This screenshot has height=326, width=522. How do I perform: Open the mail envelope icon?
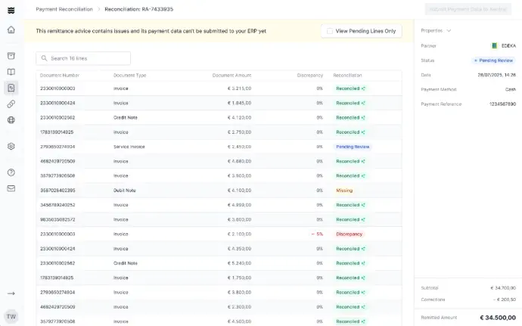(x=11, y=188)
